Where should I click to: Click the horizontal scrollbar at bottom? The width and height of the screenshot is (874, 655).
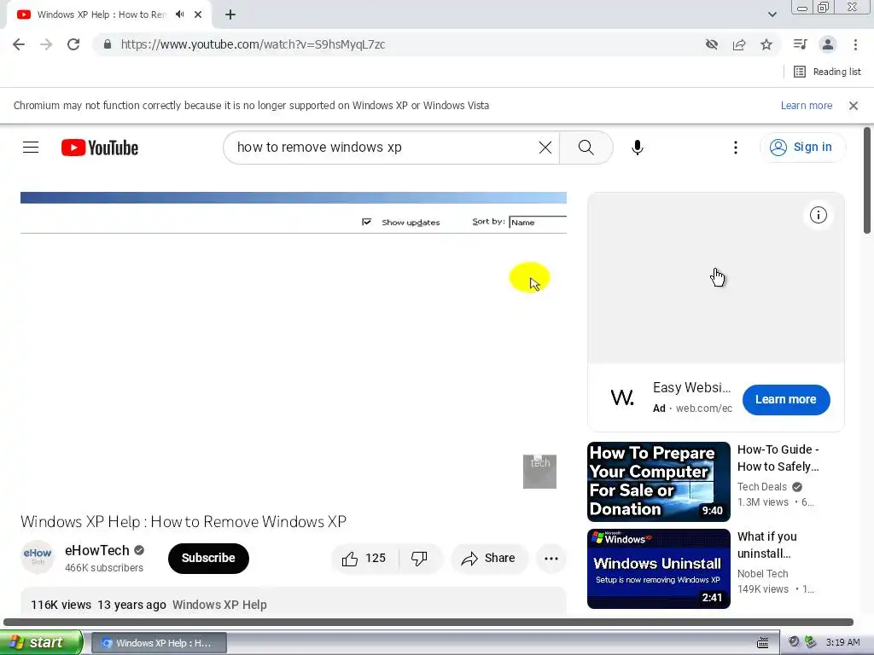[x=428, y=622]
